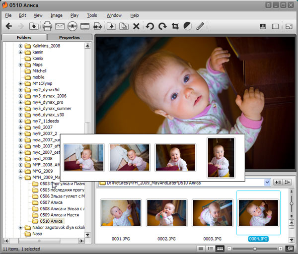Click the E-mail envelope icon
298x254 pixels.
coord(60,26)
